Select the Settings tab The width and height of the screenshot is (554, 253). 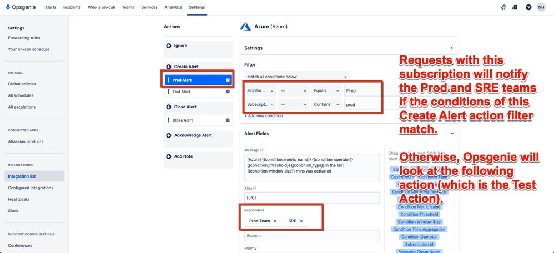coord(197,7)
